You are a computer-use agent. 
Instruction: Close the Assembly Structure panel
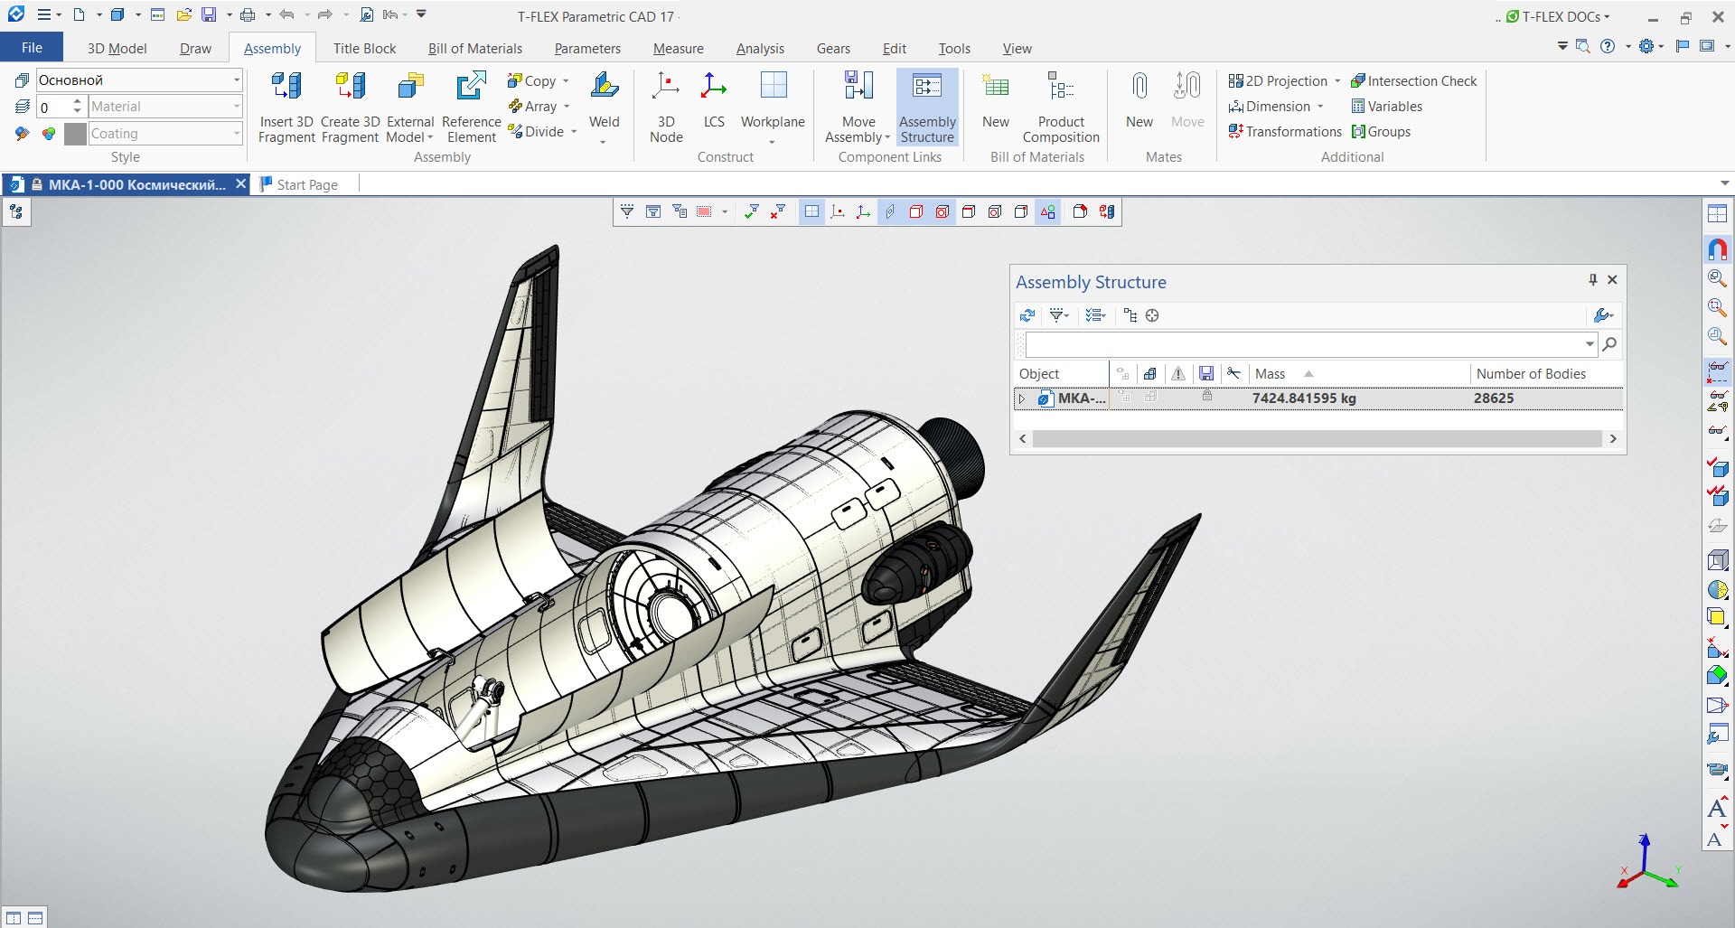[1612, 280]
